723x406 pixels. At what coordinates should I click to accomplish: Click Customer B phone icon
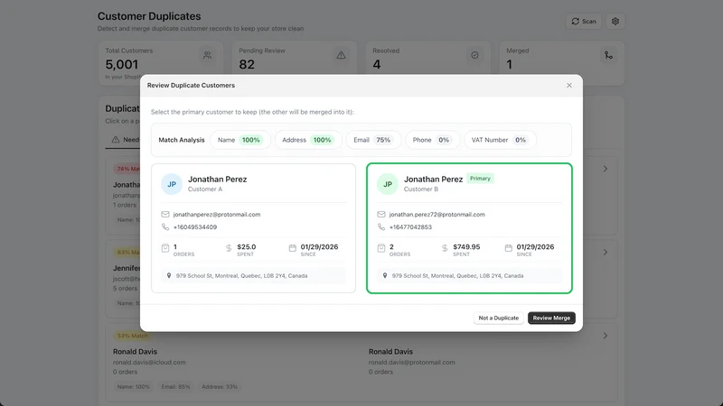[380, 227]
